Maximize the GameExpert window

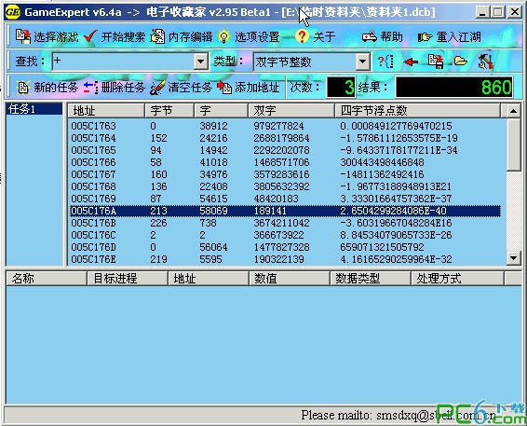pos(498,12)
